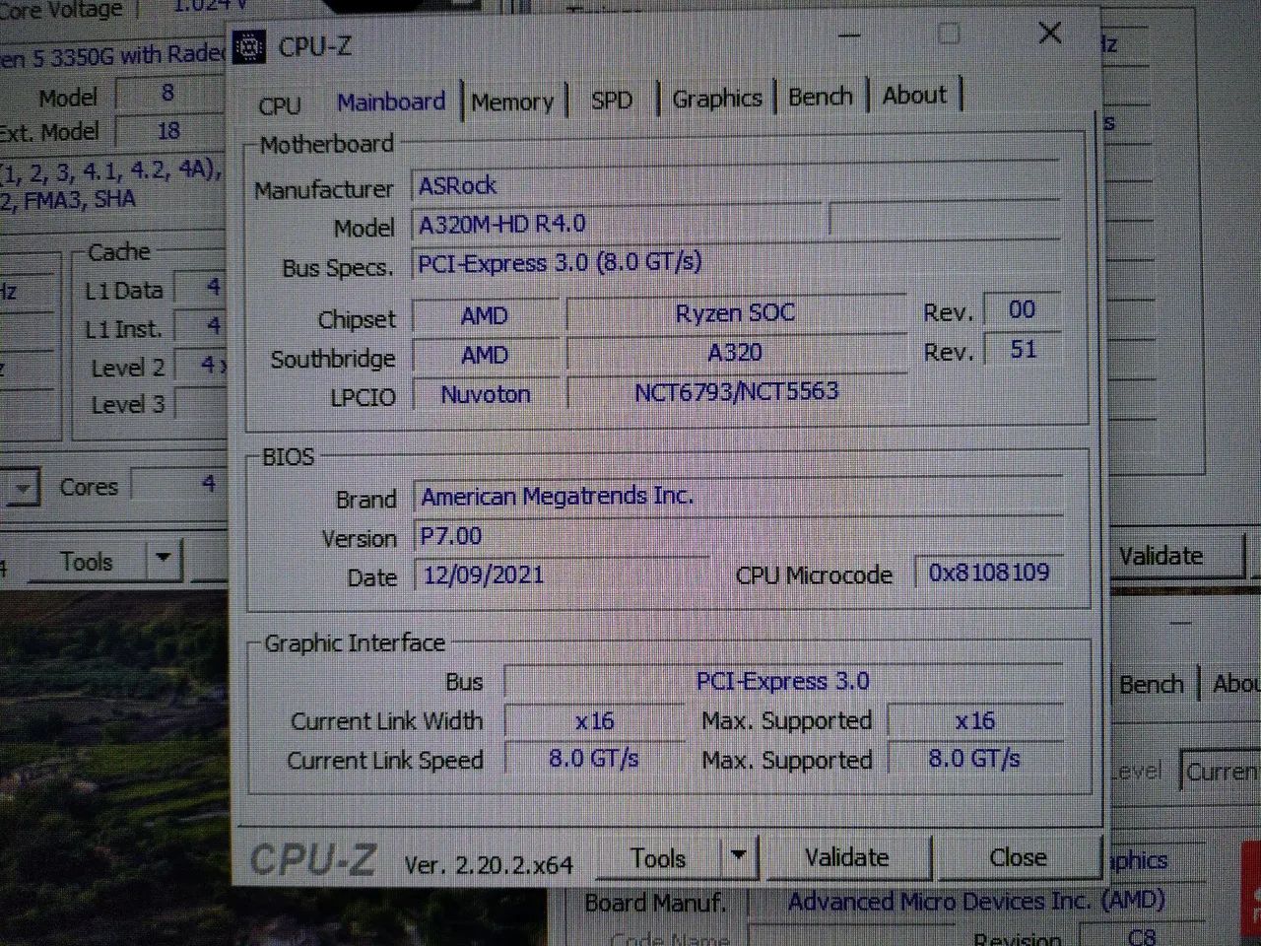Click the CPU-Z app icon in title bar
Image resolution: width=1261 pixels, height=946 pixels.
249,46
